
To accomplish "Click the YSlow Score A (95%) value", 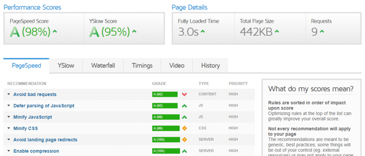I will click(110, 32).
